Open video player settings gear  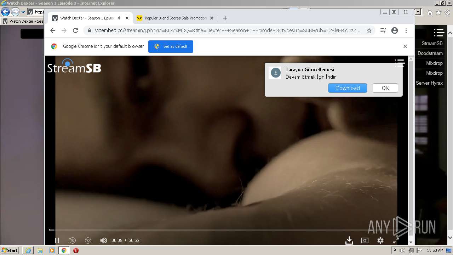tap(380, 240)
